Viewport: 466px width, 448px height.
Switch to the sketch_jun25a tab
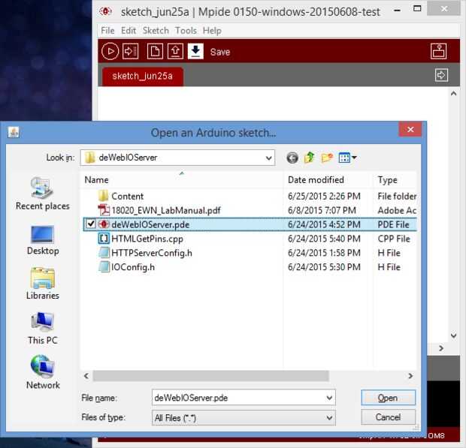click(x=142, y=77)
